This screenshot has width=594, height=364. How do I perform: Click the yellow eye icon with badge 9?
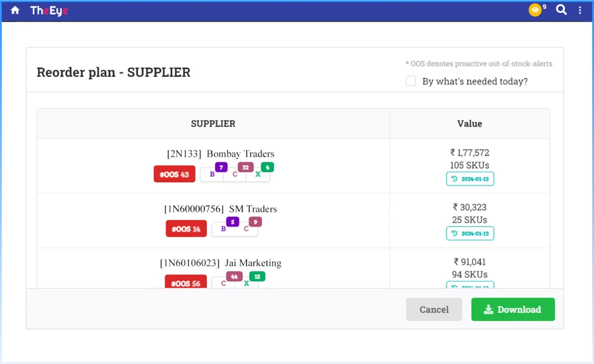pos(534,10)
